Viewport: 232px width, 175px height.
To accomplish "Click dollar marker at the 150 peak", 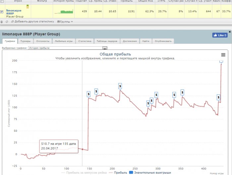I will (120, 86).
